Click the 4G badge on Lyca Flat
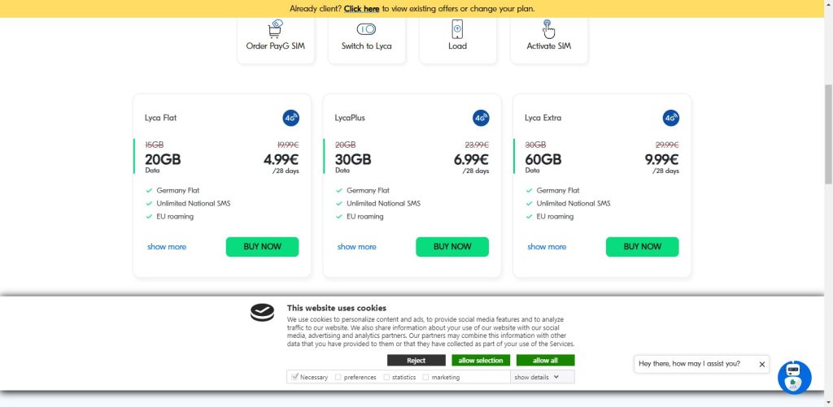833x407 pixels. click(290, 118)
